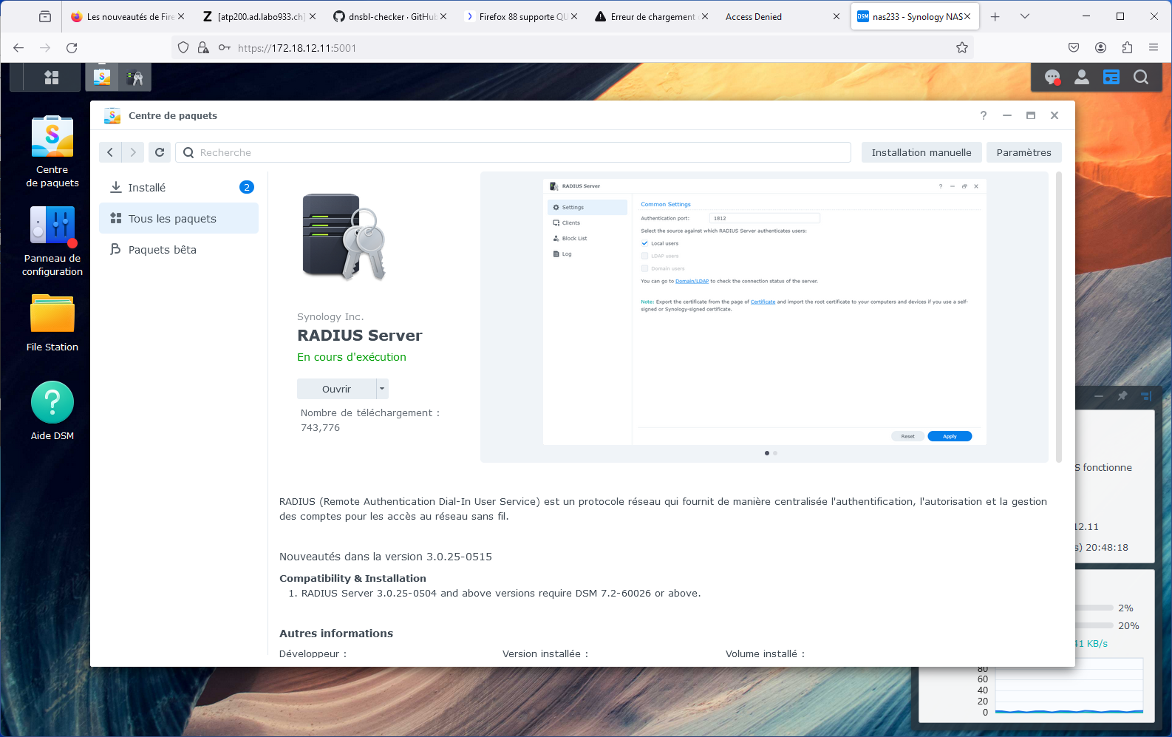Close the Access Denied tab
Viewport: 1172px width, 737px height.
pyautogui.click(x=837, y=16)
